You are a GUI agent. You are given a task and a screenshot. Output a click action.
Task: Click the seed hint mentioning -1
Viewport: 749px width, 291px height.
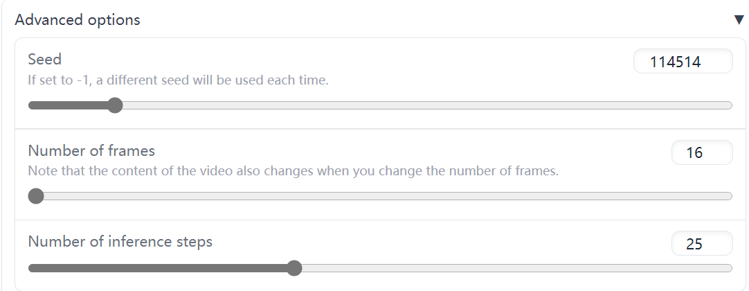(178, 80)
